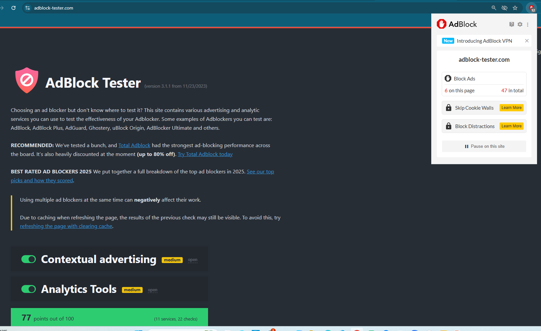Disable the Contextual advertising toggle
541x331 pixels.
[29, 259]
